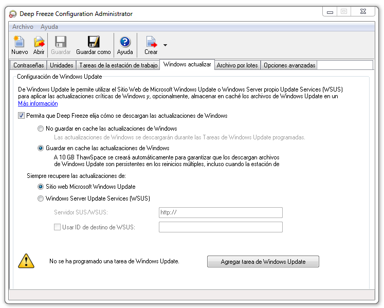Select Guardar en cache las actualizaciones radio

click(x=41, y=148)
